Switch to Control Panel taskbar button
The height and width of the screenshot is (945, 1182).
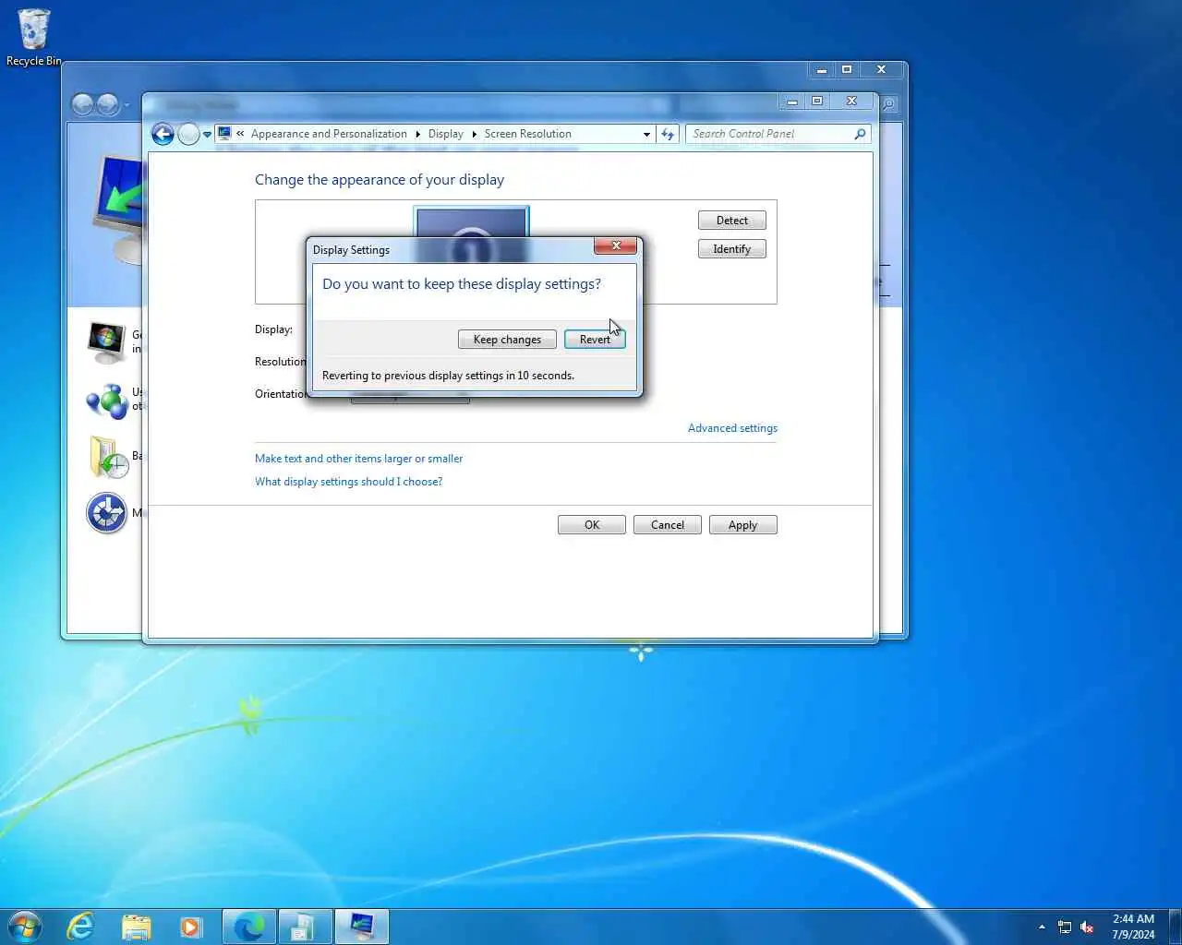click(x=361, y=927)
